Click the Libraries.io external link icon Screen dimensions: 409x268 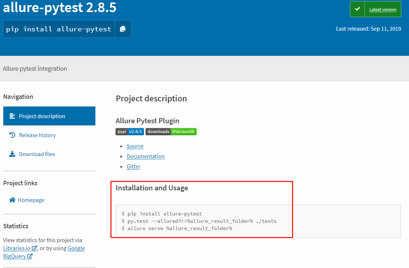[x=35, y=248]
